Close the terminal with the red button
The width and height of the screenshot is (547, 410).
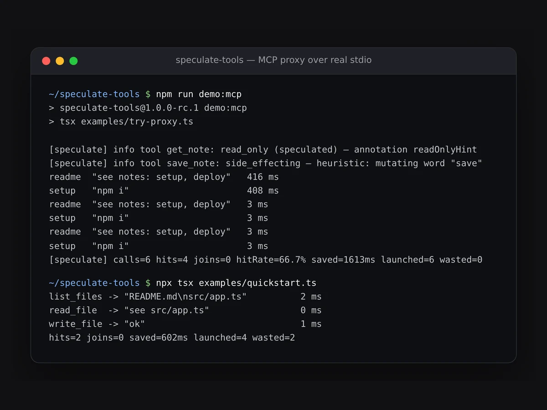pos(46,61)
